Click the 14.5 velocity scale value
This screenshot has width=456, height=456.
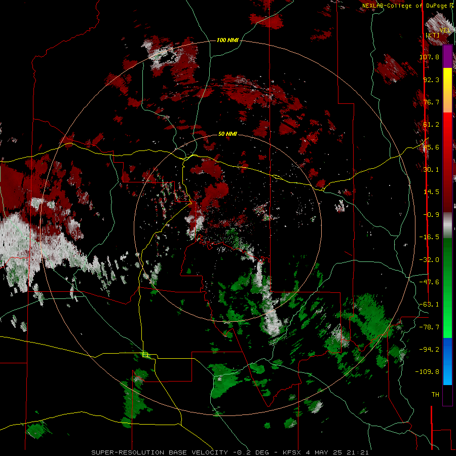click(431, 192)
